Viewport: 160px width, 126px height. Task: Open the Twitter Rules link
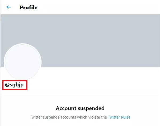(x=119, y=117)
